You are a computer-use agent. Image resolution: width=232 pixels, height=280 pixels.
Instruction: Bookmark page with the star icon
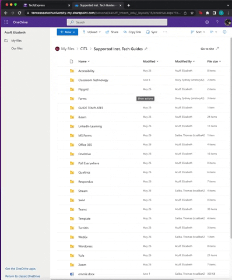pyautogui.click(x=192, y=13)
